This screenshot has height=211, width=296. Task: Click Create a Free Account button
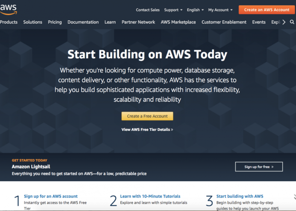[x=147, y=116]
